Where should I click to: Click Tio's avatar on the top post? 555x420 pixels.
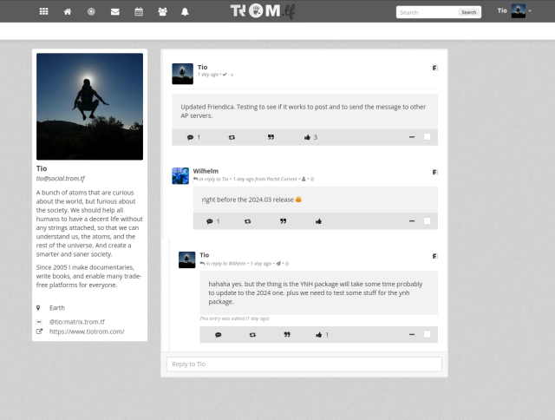coord(183,74)
